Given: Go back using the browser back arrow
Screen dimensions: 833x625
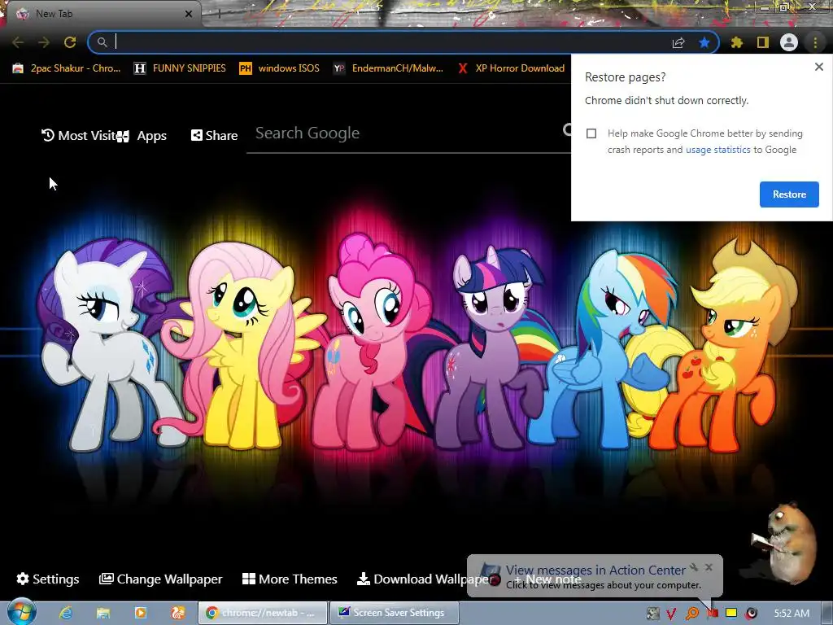Looking at the screenshot, I should pos(18,42).
